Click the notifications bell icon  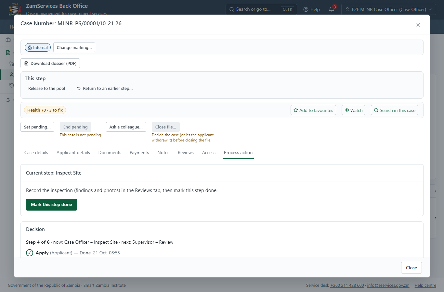click(x=332, y=9)
